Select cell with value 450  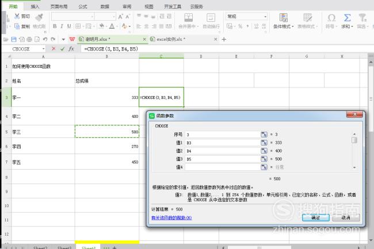tap(107, 162)
